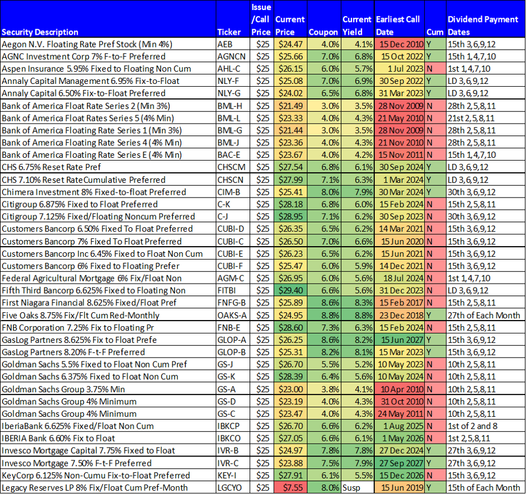The width and height of the screenshot is (526, 494).
Task: Select the Susp yield cell
Action: 357,487
